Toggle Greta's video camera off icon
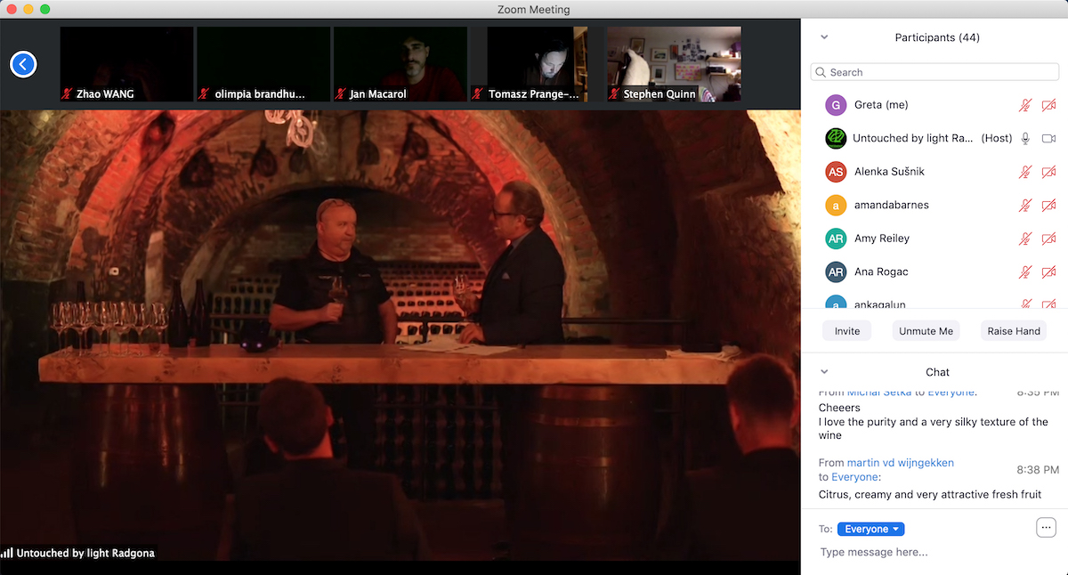This screenshot has width=1068, height=575. [1048, 105]
